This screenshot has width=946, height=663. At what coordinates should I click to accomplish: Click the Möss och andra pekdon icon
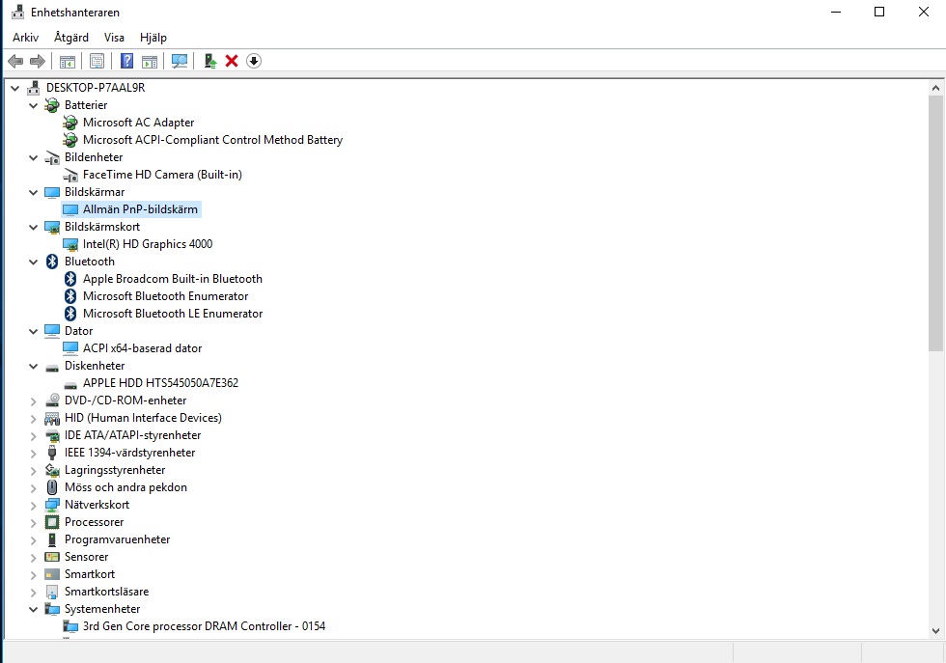coord(52,487)
